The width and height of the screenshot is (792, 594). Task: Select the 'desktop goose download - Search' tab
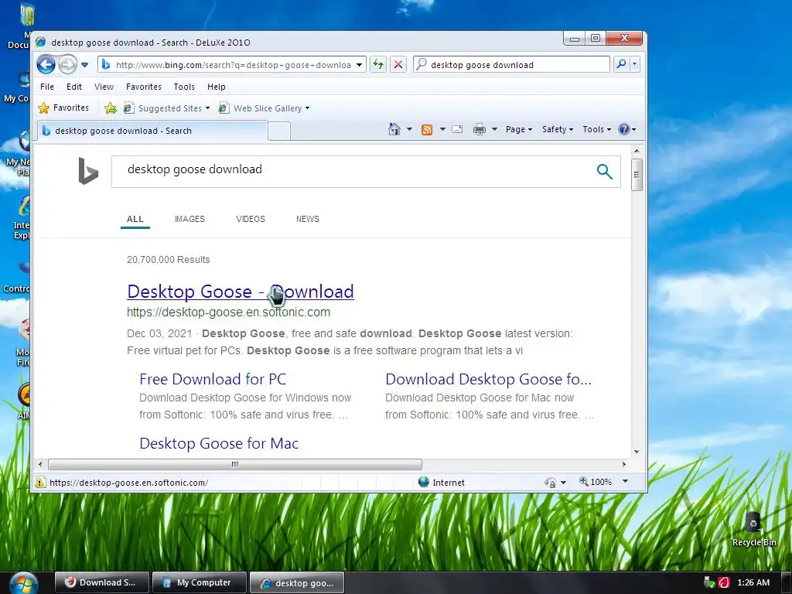coord(152,131)
